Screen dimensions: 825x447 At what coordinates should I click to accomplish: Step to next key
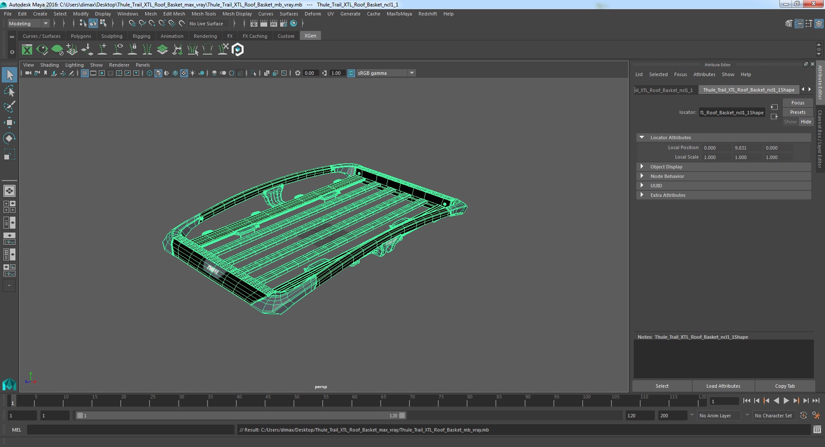[x=796, y=401]
